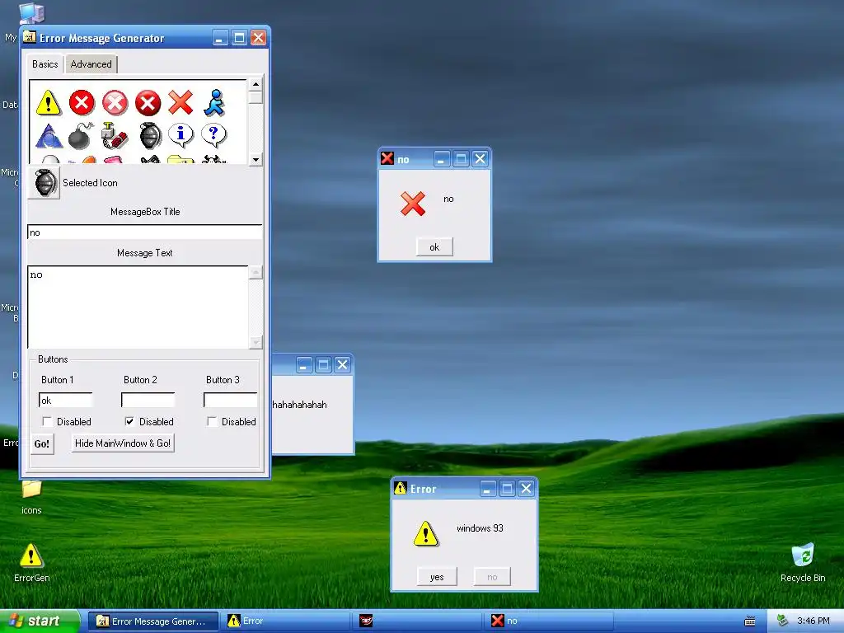The width and height of the screenshot is (844, 633).
Task: Focus the Button 3 text field
Action: coord(231,400)
